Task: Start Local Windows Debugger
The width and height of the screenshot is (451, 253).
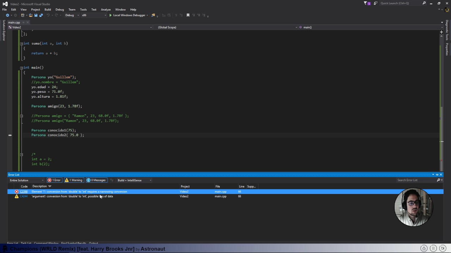Action: [127, 15]
